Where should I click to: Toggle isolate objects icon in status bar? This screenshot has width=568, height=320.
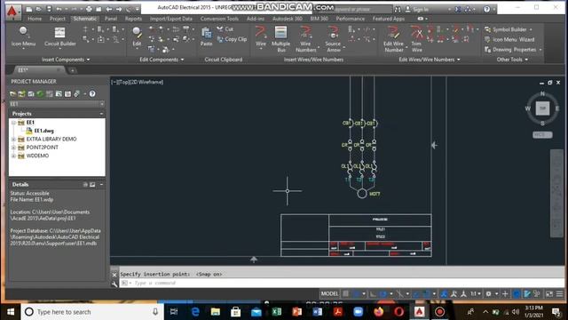(537, 294)
